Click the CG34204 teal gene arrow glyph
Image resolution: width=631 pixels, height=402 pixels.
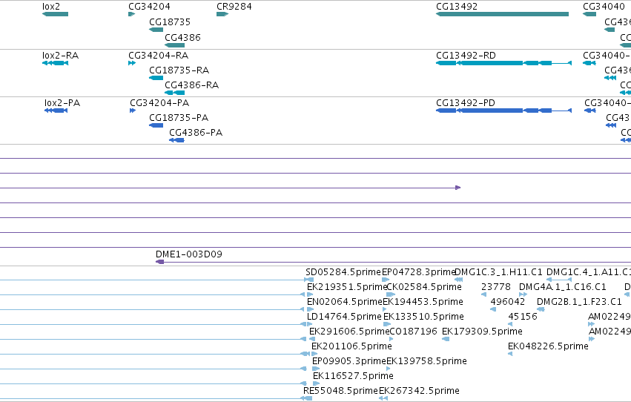[131, 14]
